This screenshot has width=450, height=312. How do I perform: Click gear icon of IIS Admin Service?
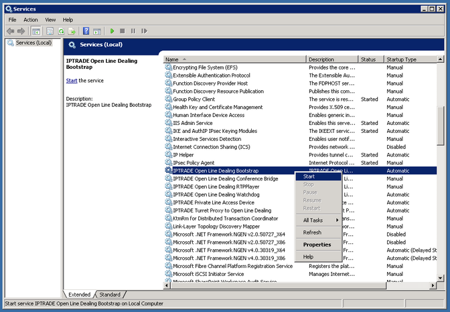click(x=169, y=123)
